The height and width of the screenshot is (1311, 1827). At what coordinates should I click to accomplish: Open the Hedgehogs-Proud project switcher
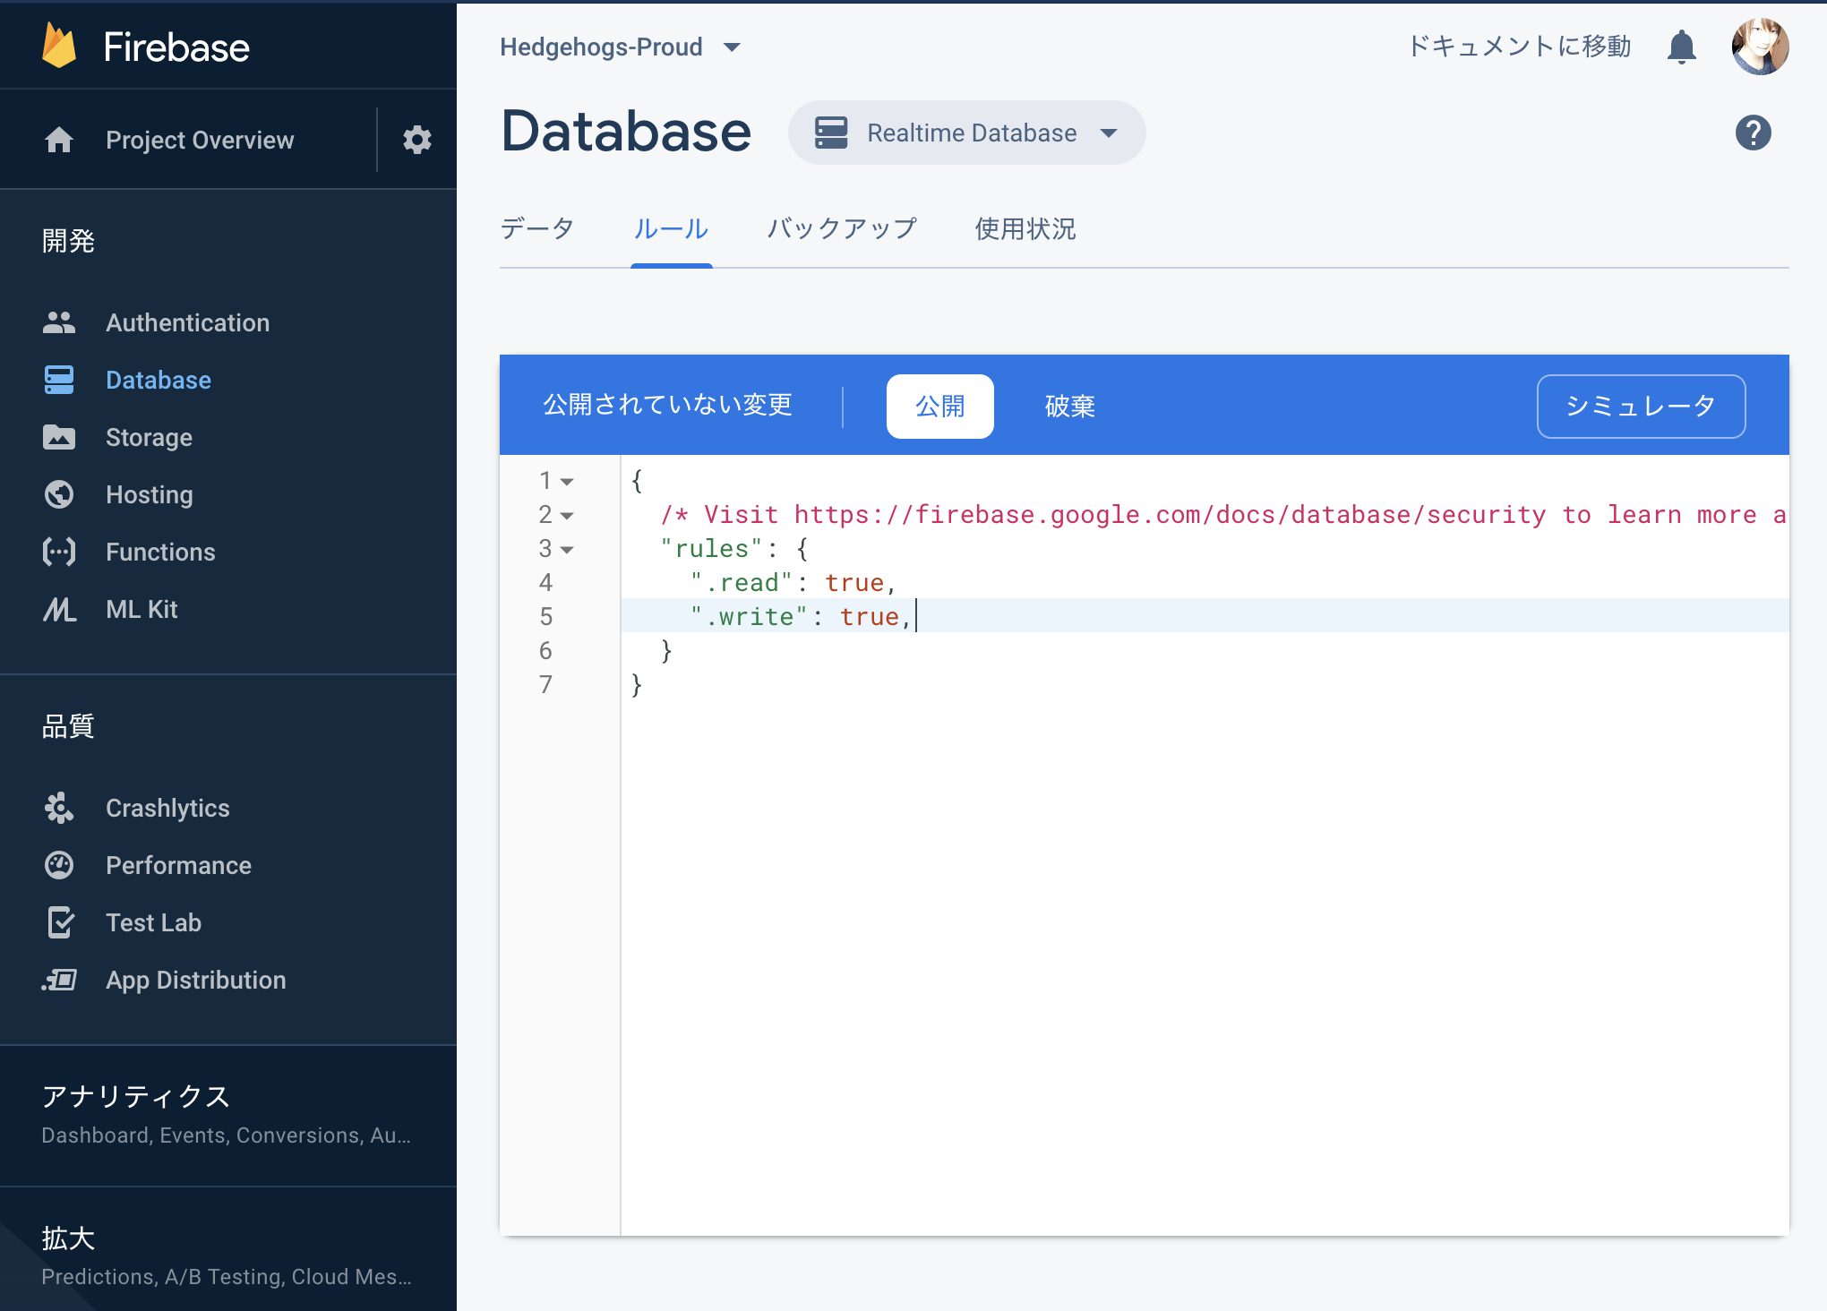pos(622,47)
